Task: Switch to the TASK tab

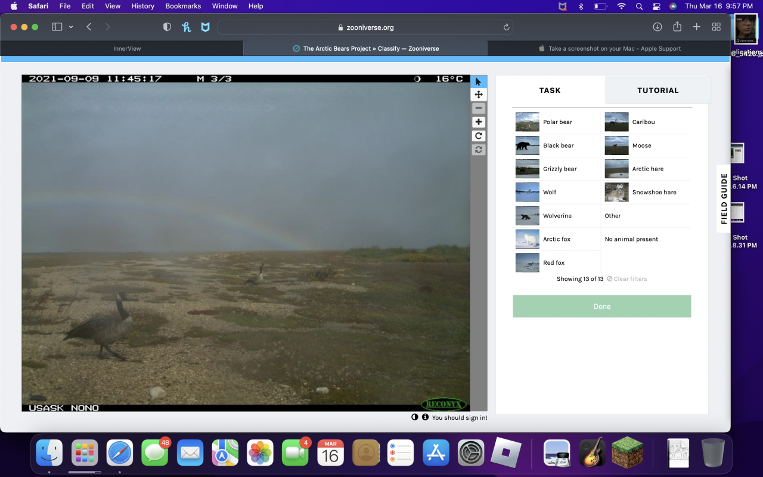Action: 550,91
